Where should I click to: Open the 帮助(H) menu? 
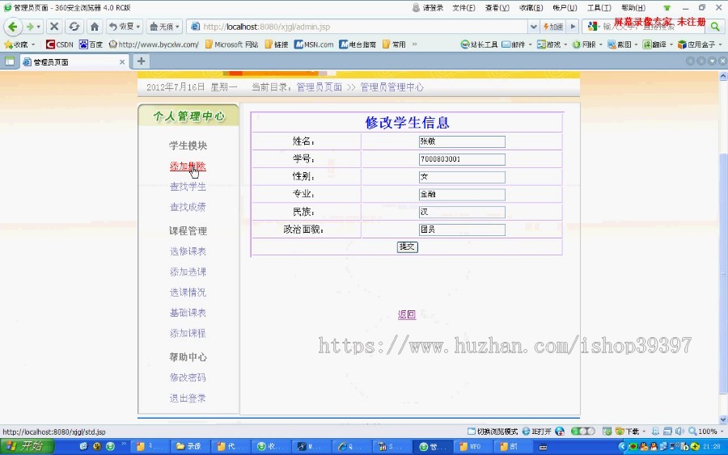pos(633,7)
